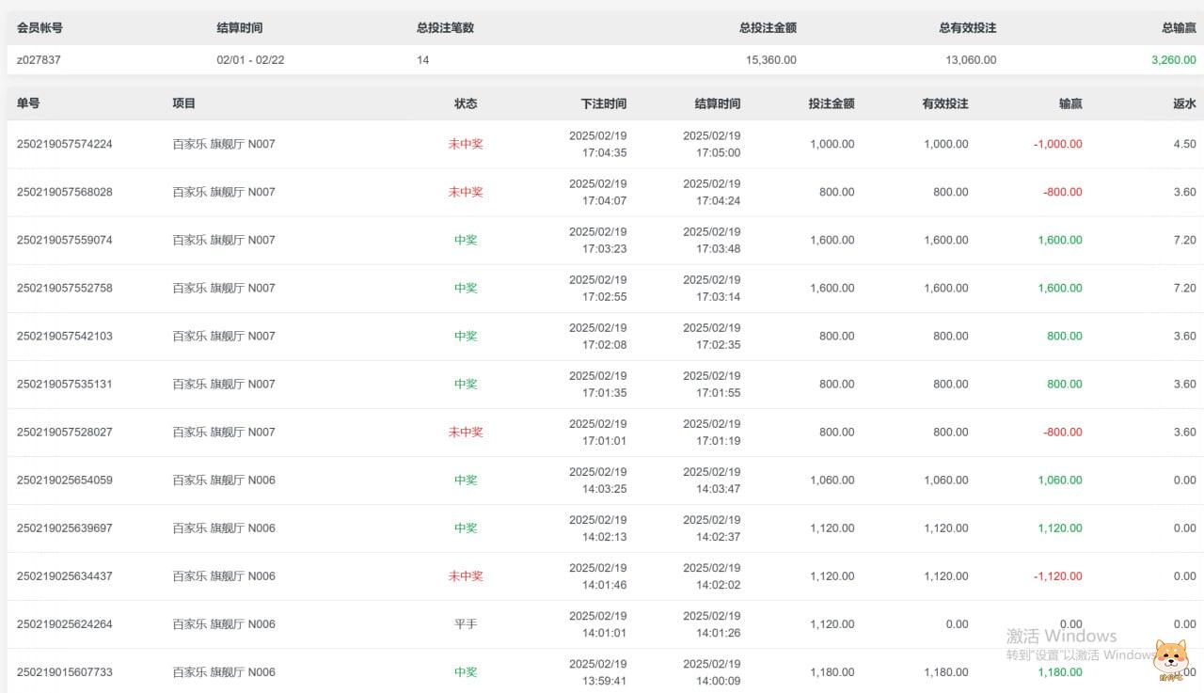Image resolution: width=1204 pixels, height=693 pixels.
Task: Click the 总投注金额 value 15,360.00
Action: point(770,59)
